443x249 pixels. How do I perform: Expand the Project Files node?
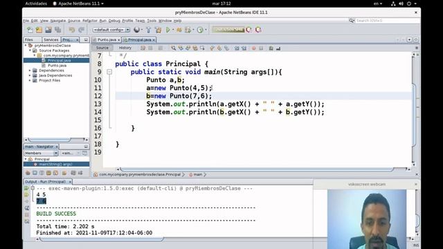30,80
